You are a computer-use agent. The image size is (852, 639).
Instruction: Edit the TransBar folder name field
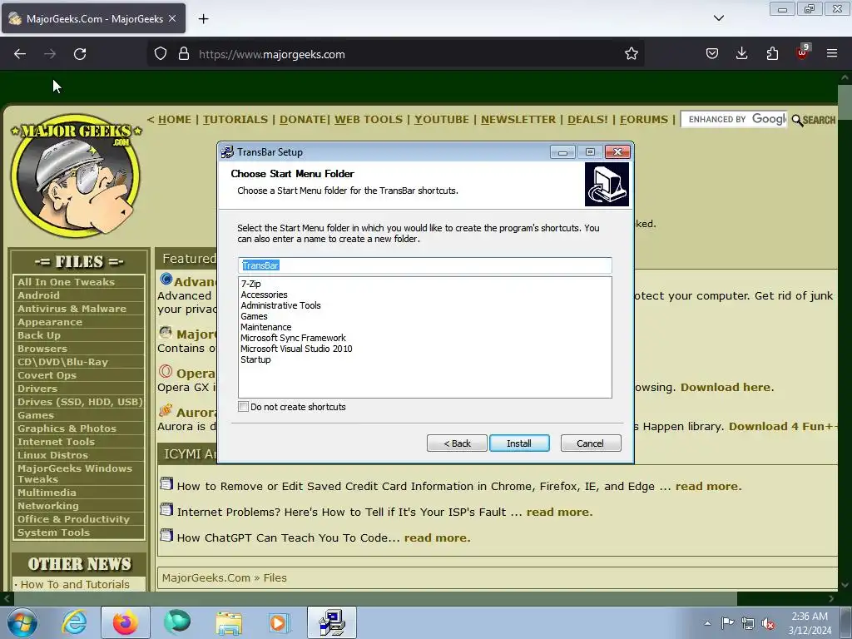pos(425,265)
